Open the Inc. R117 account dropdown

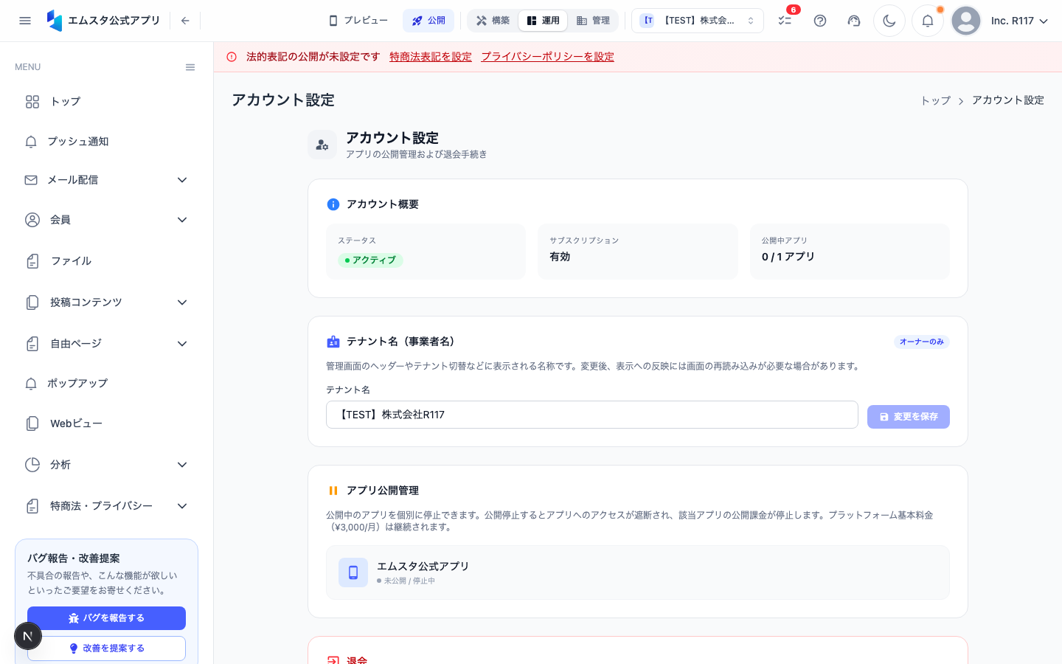pyautogui.click(x=1019, y=21)
